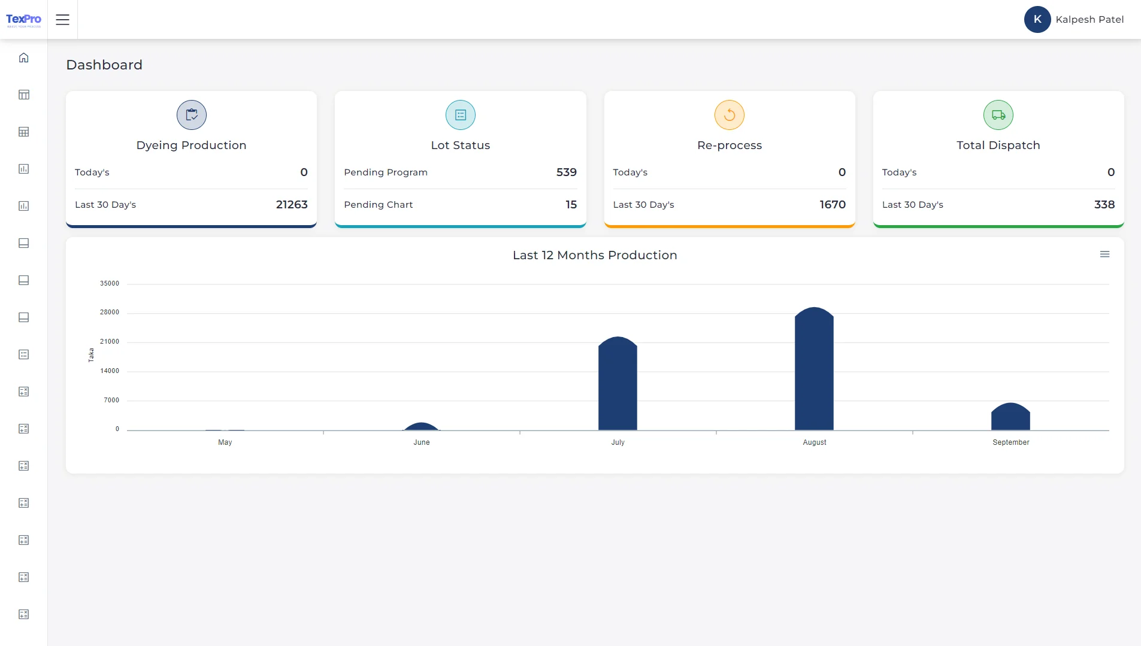
Task: Select the first grid table icon in sidebar
Action: click(x=23, y=95)
